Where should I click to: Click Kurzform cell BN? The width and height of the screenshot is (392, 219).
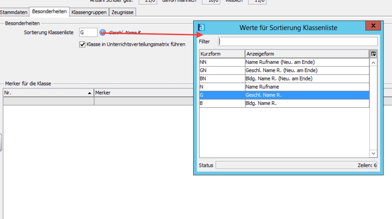click(222, 79)
